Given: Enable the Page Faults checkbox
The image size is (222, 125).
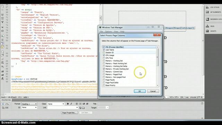Looking at the screenshot, I should pos(104,80).
